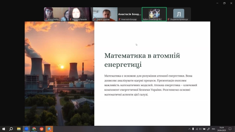Image resolution: width=235 pixels, height=132 pixels.
Task: Close the Zoom meeting window
Action: coord(231,3)
